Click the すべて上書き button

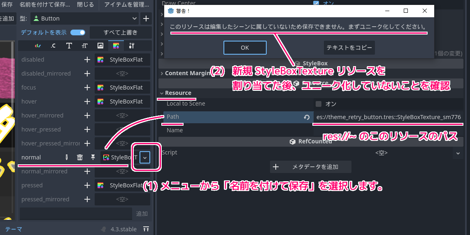coord(121,32)
